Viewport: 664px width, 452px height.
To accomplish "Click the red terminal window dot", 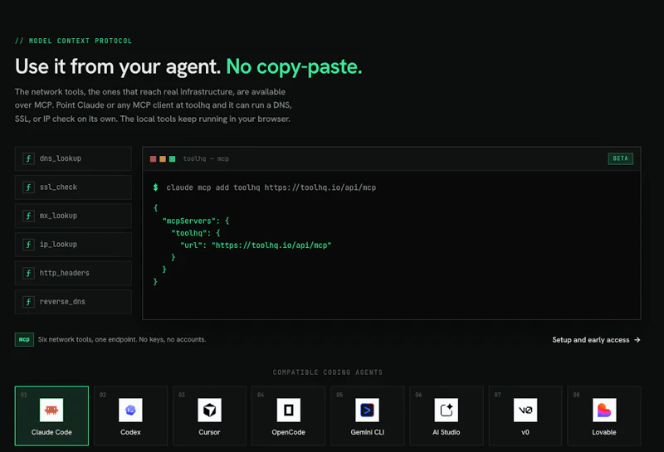I will [153, 158].
